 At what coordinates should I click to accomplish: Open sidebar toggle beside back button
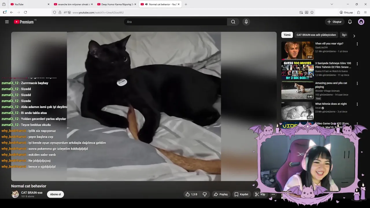point(5,12)
